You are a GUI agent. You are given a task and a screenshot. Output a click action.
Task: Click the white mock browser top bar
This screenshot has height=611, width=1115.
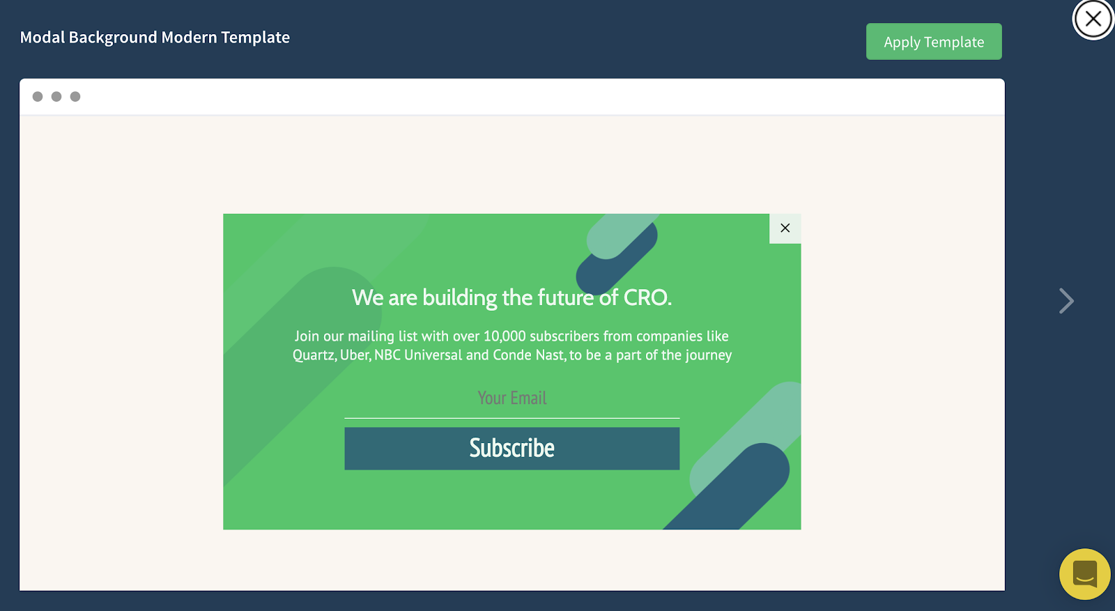pos(512,97)
